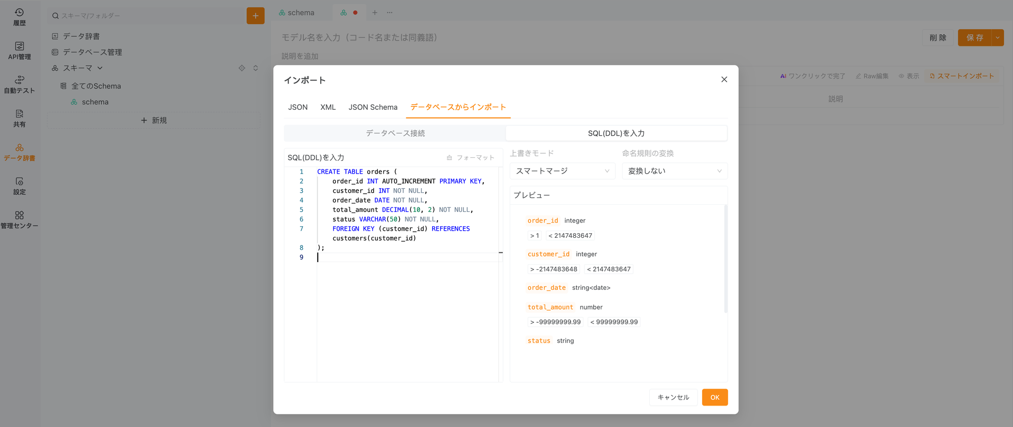
Task: Confirm import with the OK button
Action: click(715, 398)
